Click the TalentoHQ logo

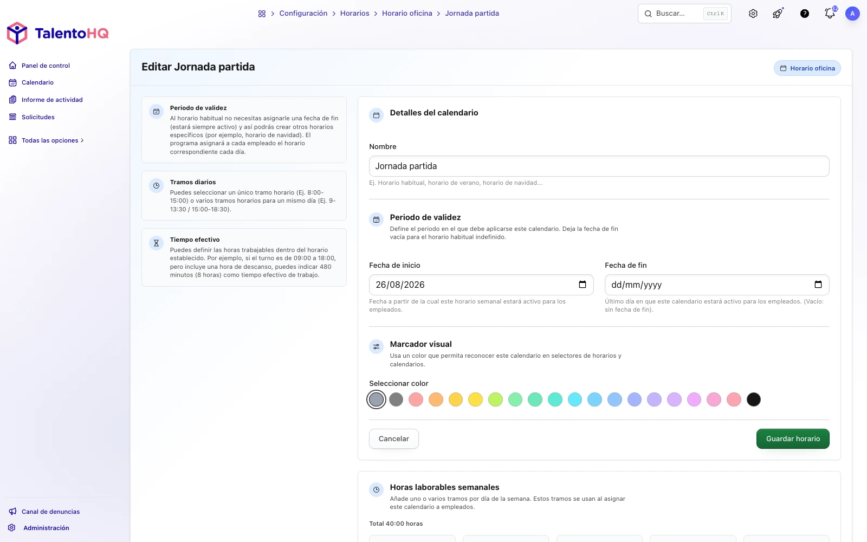click(x=57, y=33)
